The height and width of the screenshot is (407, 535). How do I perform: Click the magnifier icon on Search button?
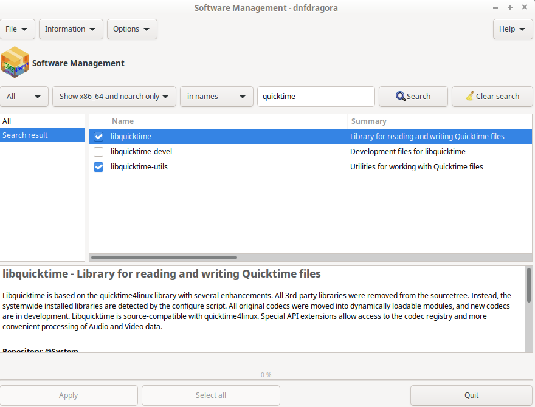[400, 96]
